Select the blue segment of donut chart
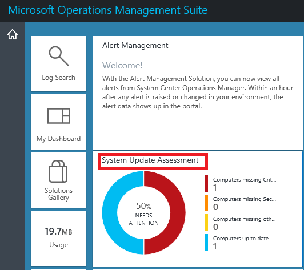304x270 pixels. (x=110, y=213)
